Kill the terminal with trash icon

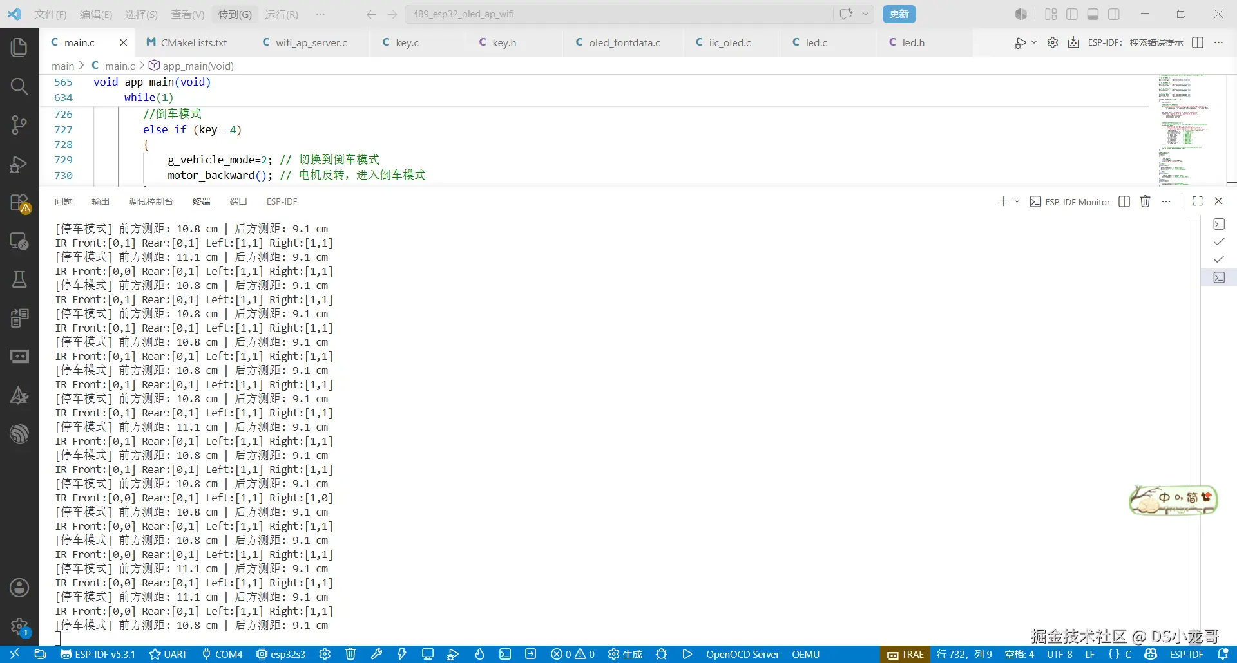1145,201
